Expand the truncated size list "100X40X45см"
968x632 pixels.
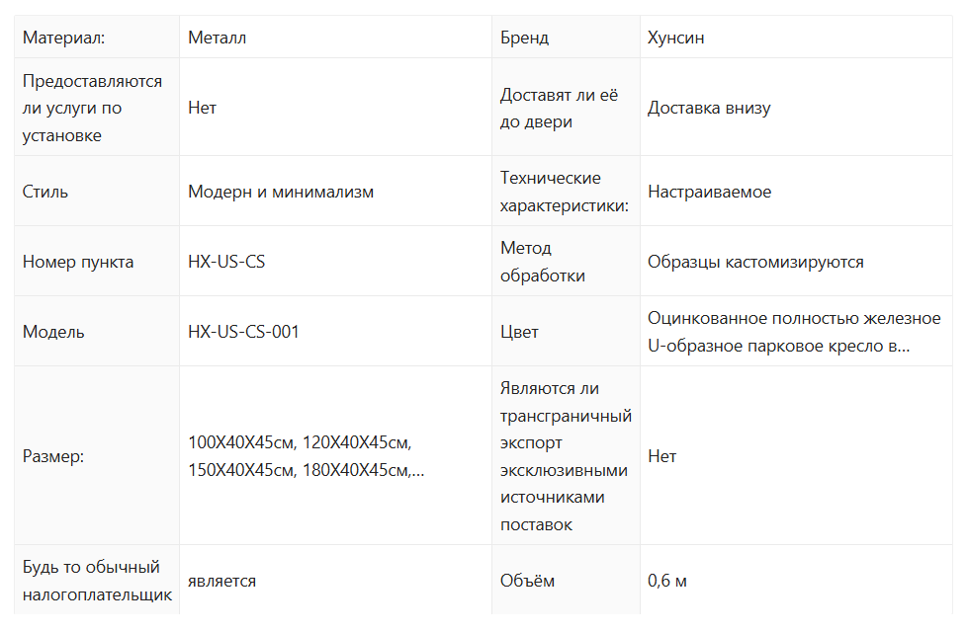[307, 456]
